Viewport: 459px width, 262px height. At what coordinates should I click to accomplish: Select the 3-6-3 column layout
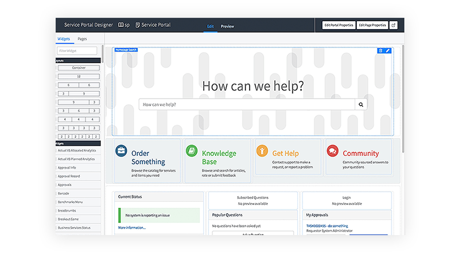(79, 111)
